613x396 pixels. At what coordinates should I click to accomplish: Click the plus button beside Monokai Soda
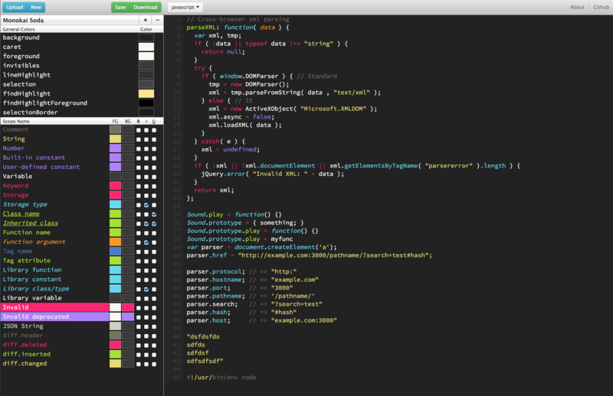146,20
